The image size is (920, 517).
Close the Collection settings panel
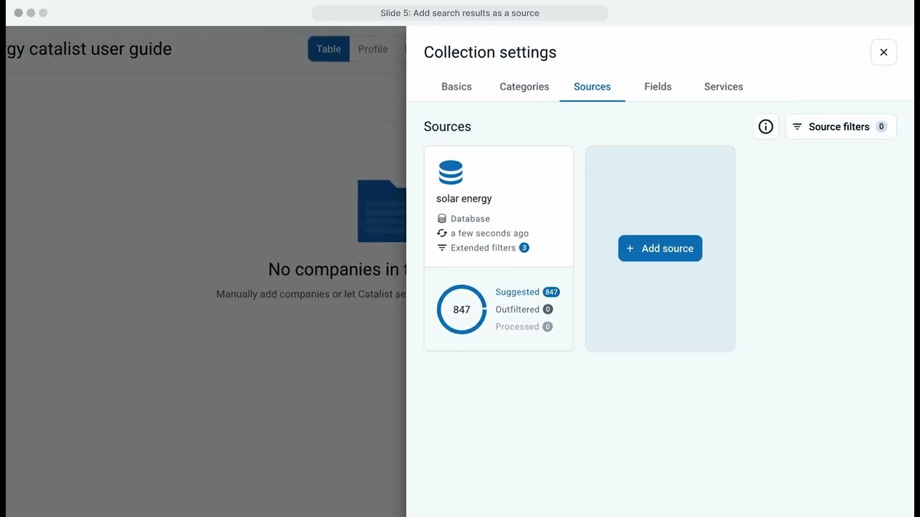883,52
